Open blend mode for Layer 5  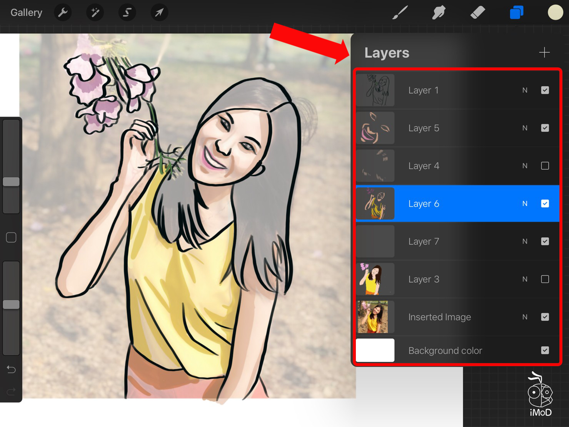525,128
